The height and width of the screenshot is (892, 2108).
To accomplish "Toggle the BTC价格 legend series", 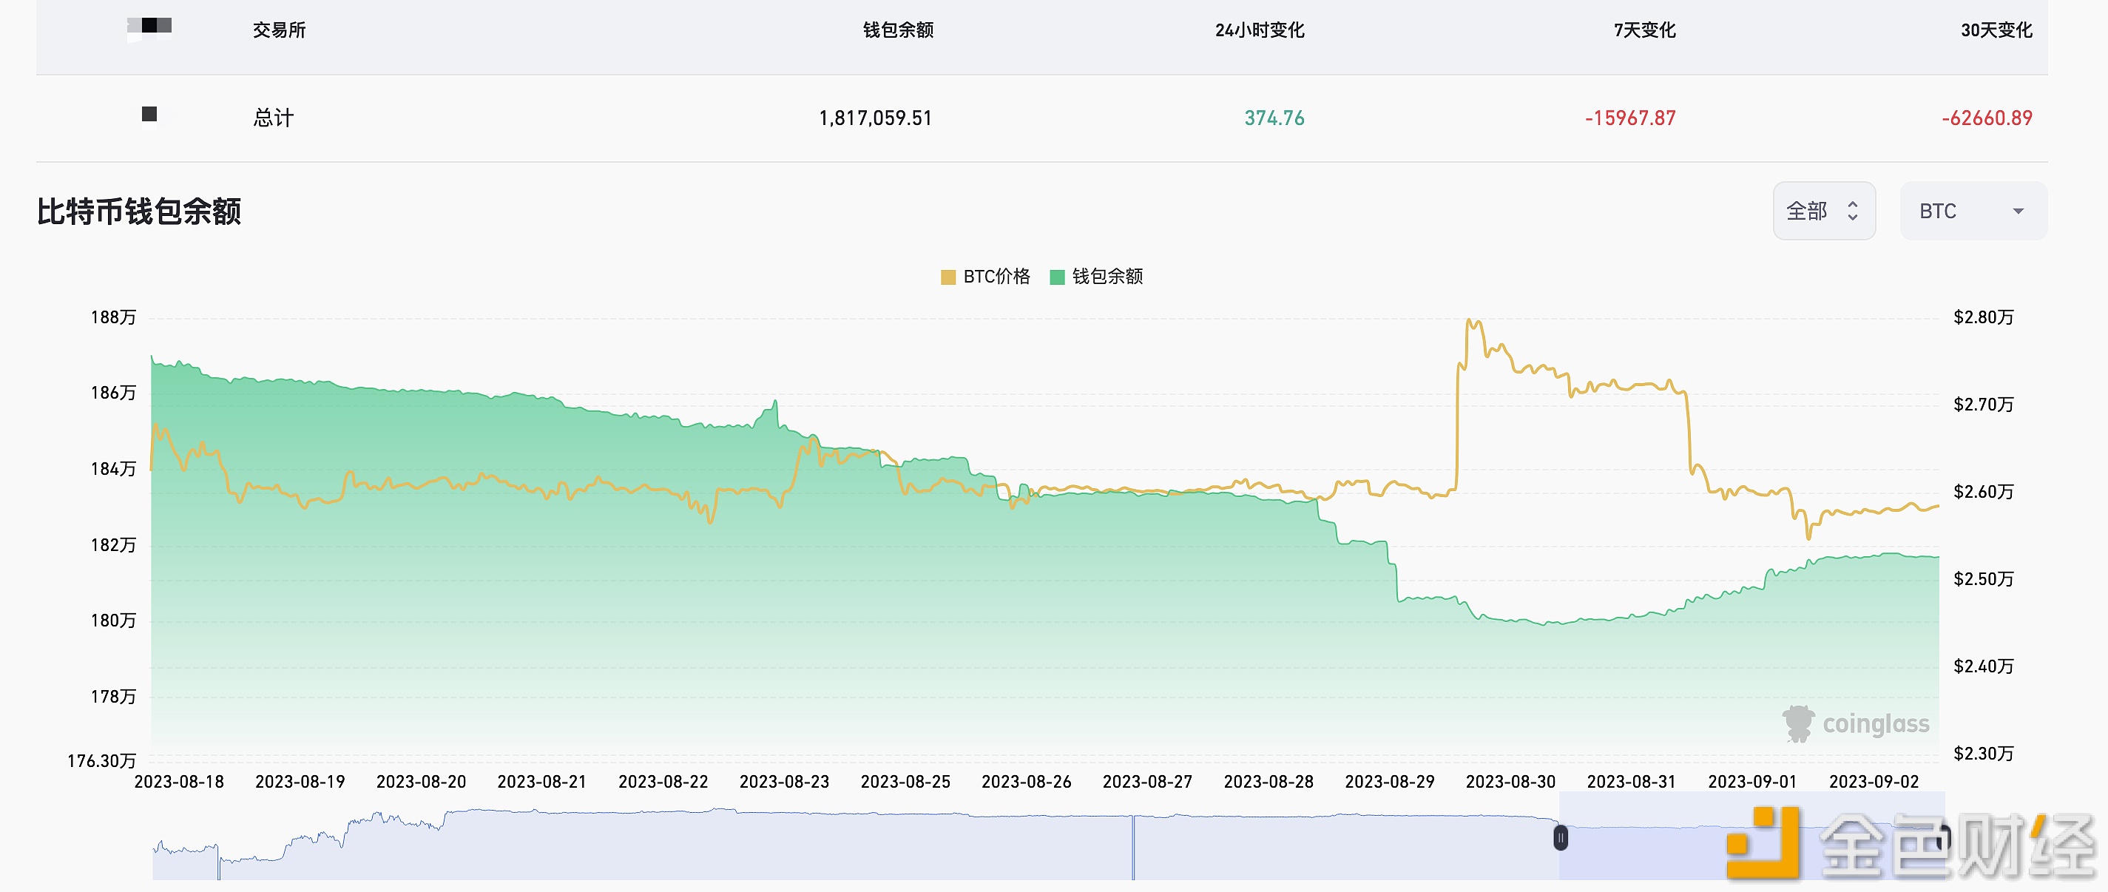I will click(x=985, y=277).
